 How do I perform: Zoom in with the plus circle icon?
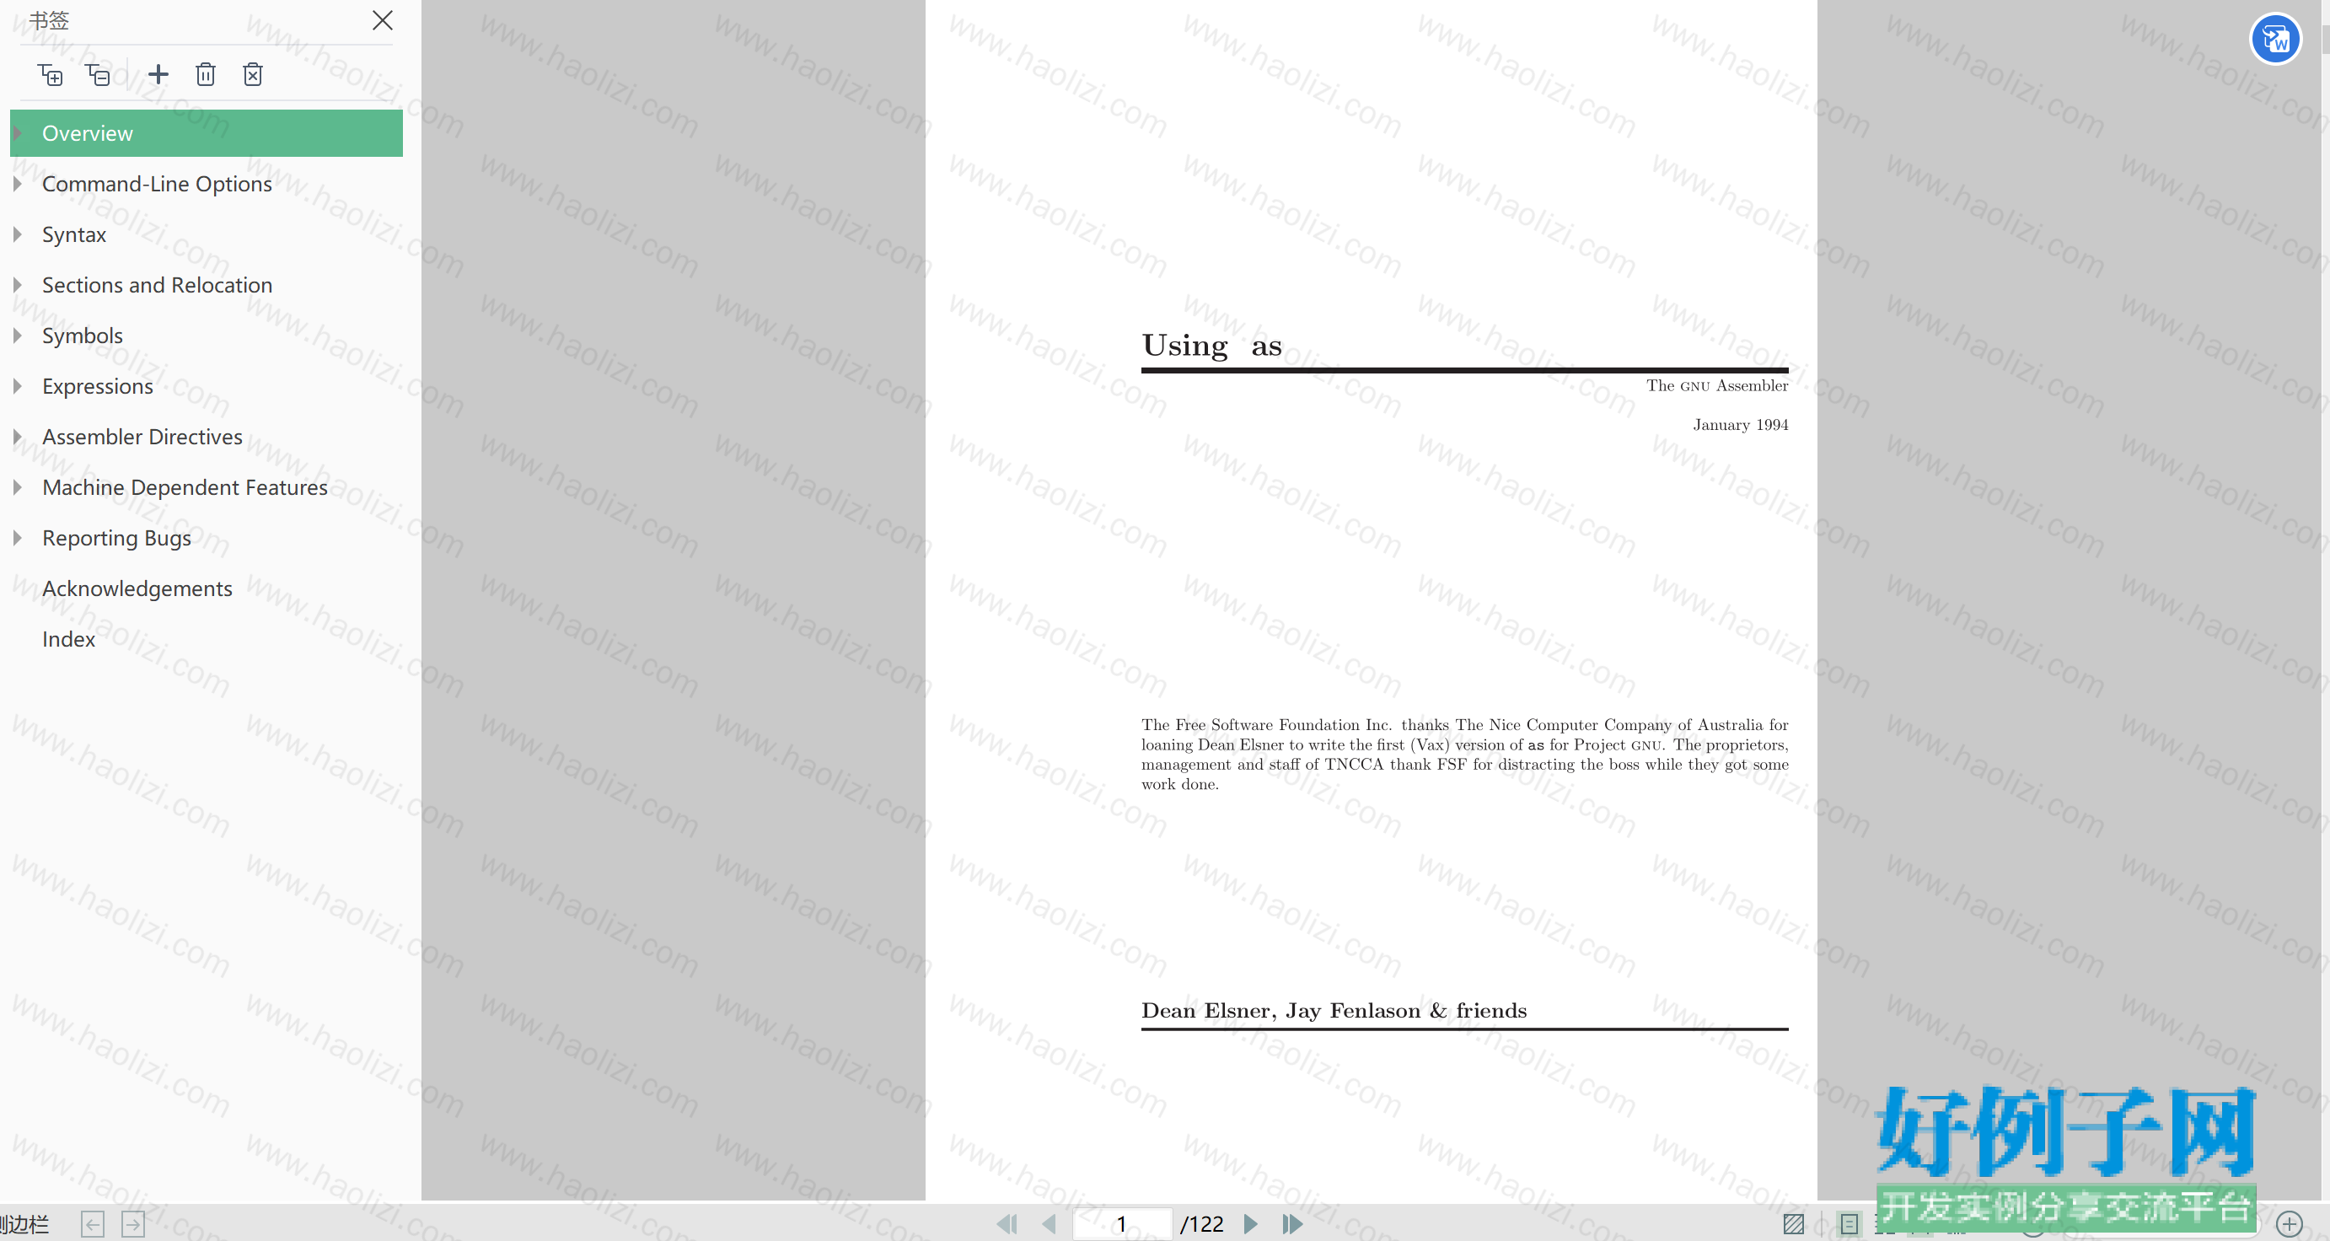pyautogui.click(x=2290, y=1225)
